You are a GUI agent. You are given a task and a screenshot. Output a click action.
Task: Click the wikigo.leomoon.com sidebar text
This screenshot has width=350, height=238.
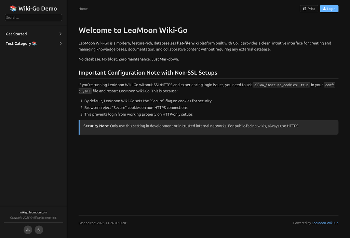pyautogui.click(x=33, y=212)
